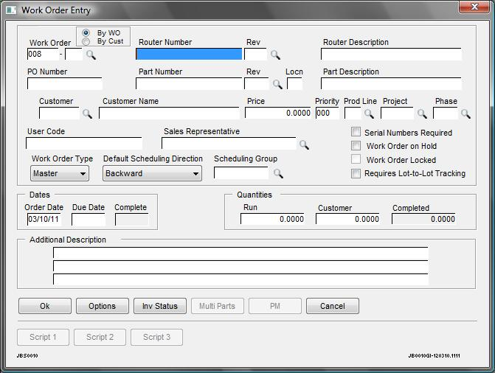Image resolution: width=495 pixels, height=373 pixels.
Task: Click the Router Description field
Action: 391,54
